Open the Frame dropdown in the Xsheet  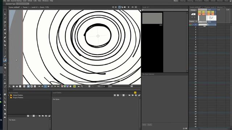193,22
